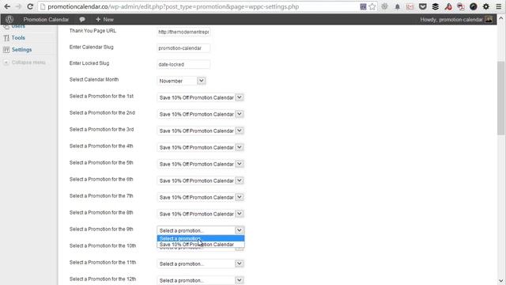Open the promotion dropdown for the 5th
The image size is (506, 285).
coord(200,164)
